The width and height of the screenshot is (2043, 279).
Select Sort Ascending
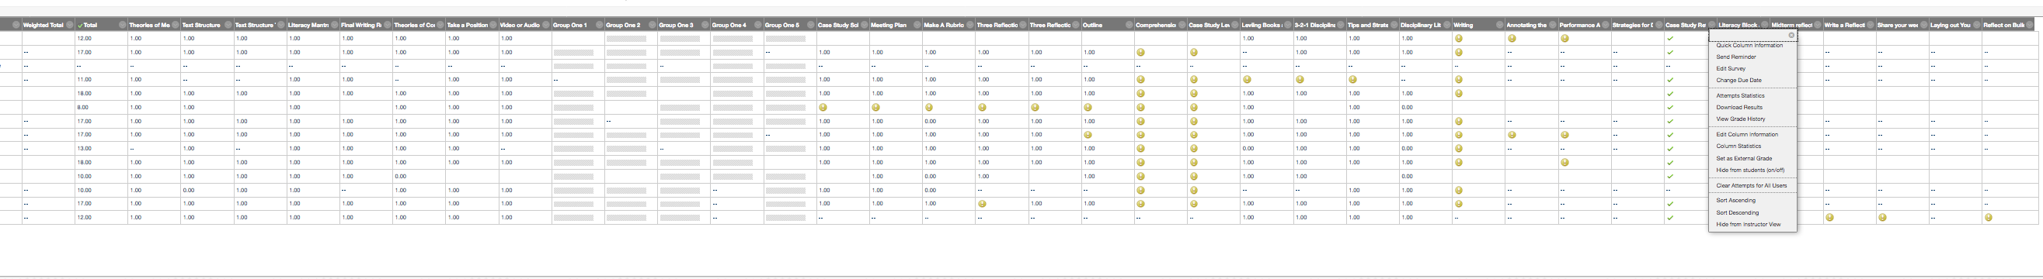coord(1735,201)
